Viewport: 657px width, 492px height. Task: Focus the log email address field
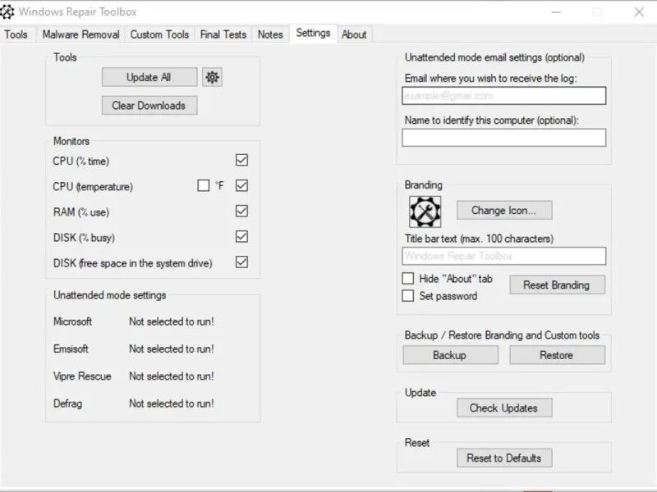[x=503, y=96]
